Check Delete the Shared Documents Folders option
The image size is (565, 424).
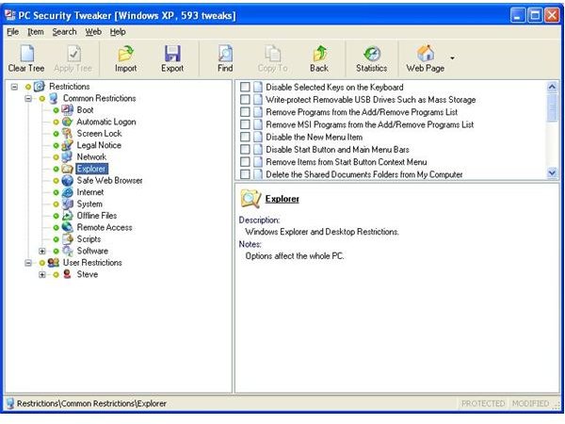245,174
